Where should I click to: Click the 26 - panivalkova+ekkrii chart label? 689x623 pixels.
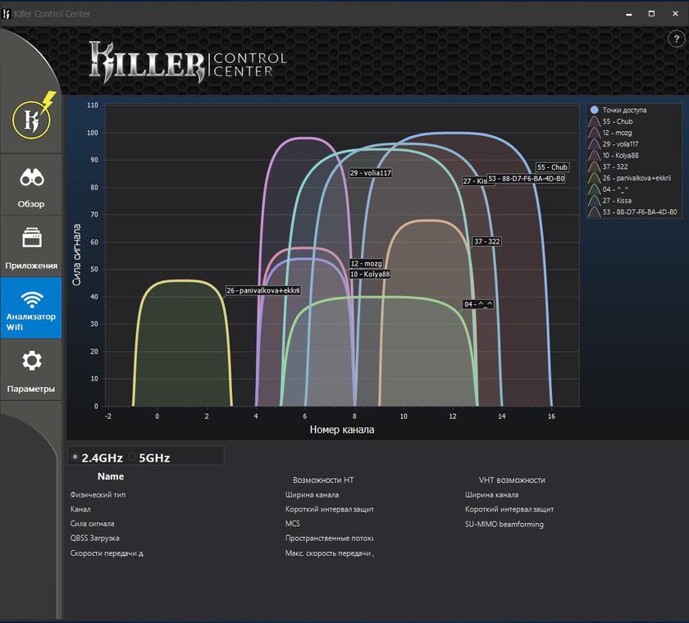(x=263, y=290)
